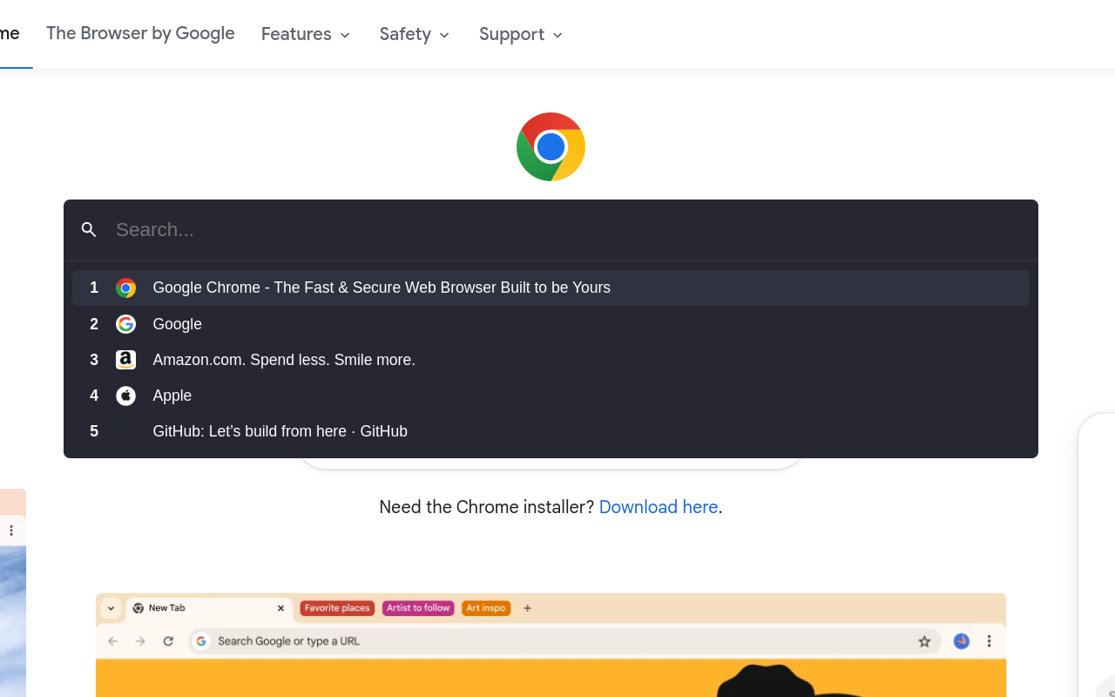Click the Amazon favicon in result 3
The width and height of the screenshot is (1115, 697).
coord(125,360)
